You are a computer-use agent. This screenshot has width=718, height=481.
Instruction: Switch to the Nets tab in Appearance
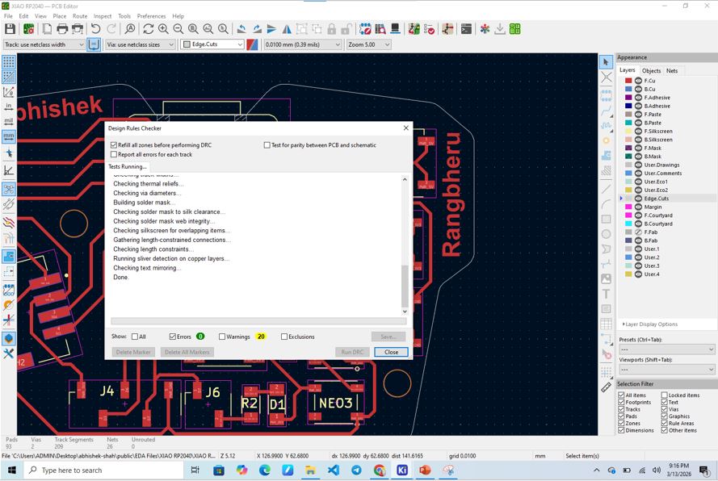[x=672, y=71]
